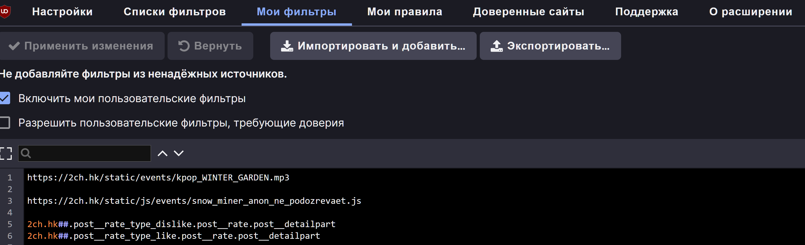Open the Мои правила tab
Screen dimensions: 805x245
coord(405,12)
